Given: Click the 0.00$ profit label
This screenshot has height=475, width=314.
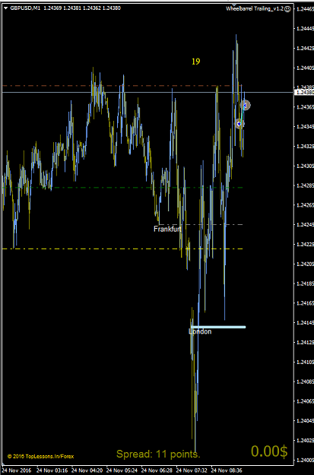Looking at the screenshot, I should coord(269,451).
